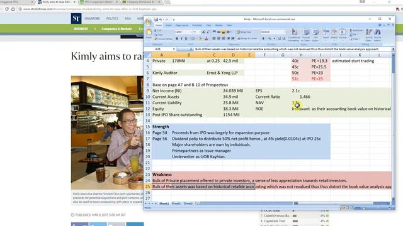The height and width of the screenshot is (226, 403).
Task: Toggle Bold formatting
Action: (x=177, y=39)
